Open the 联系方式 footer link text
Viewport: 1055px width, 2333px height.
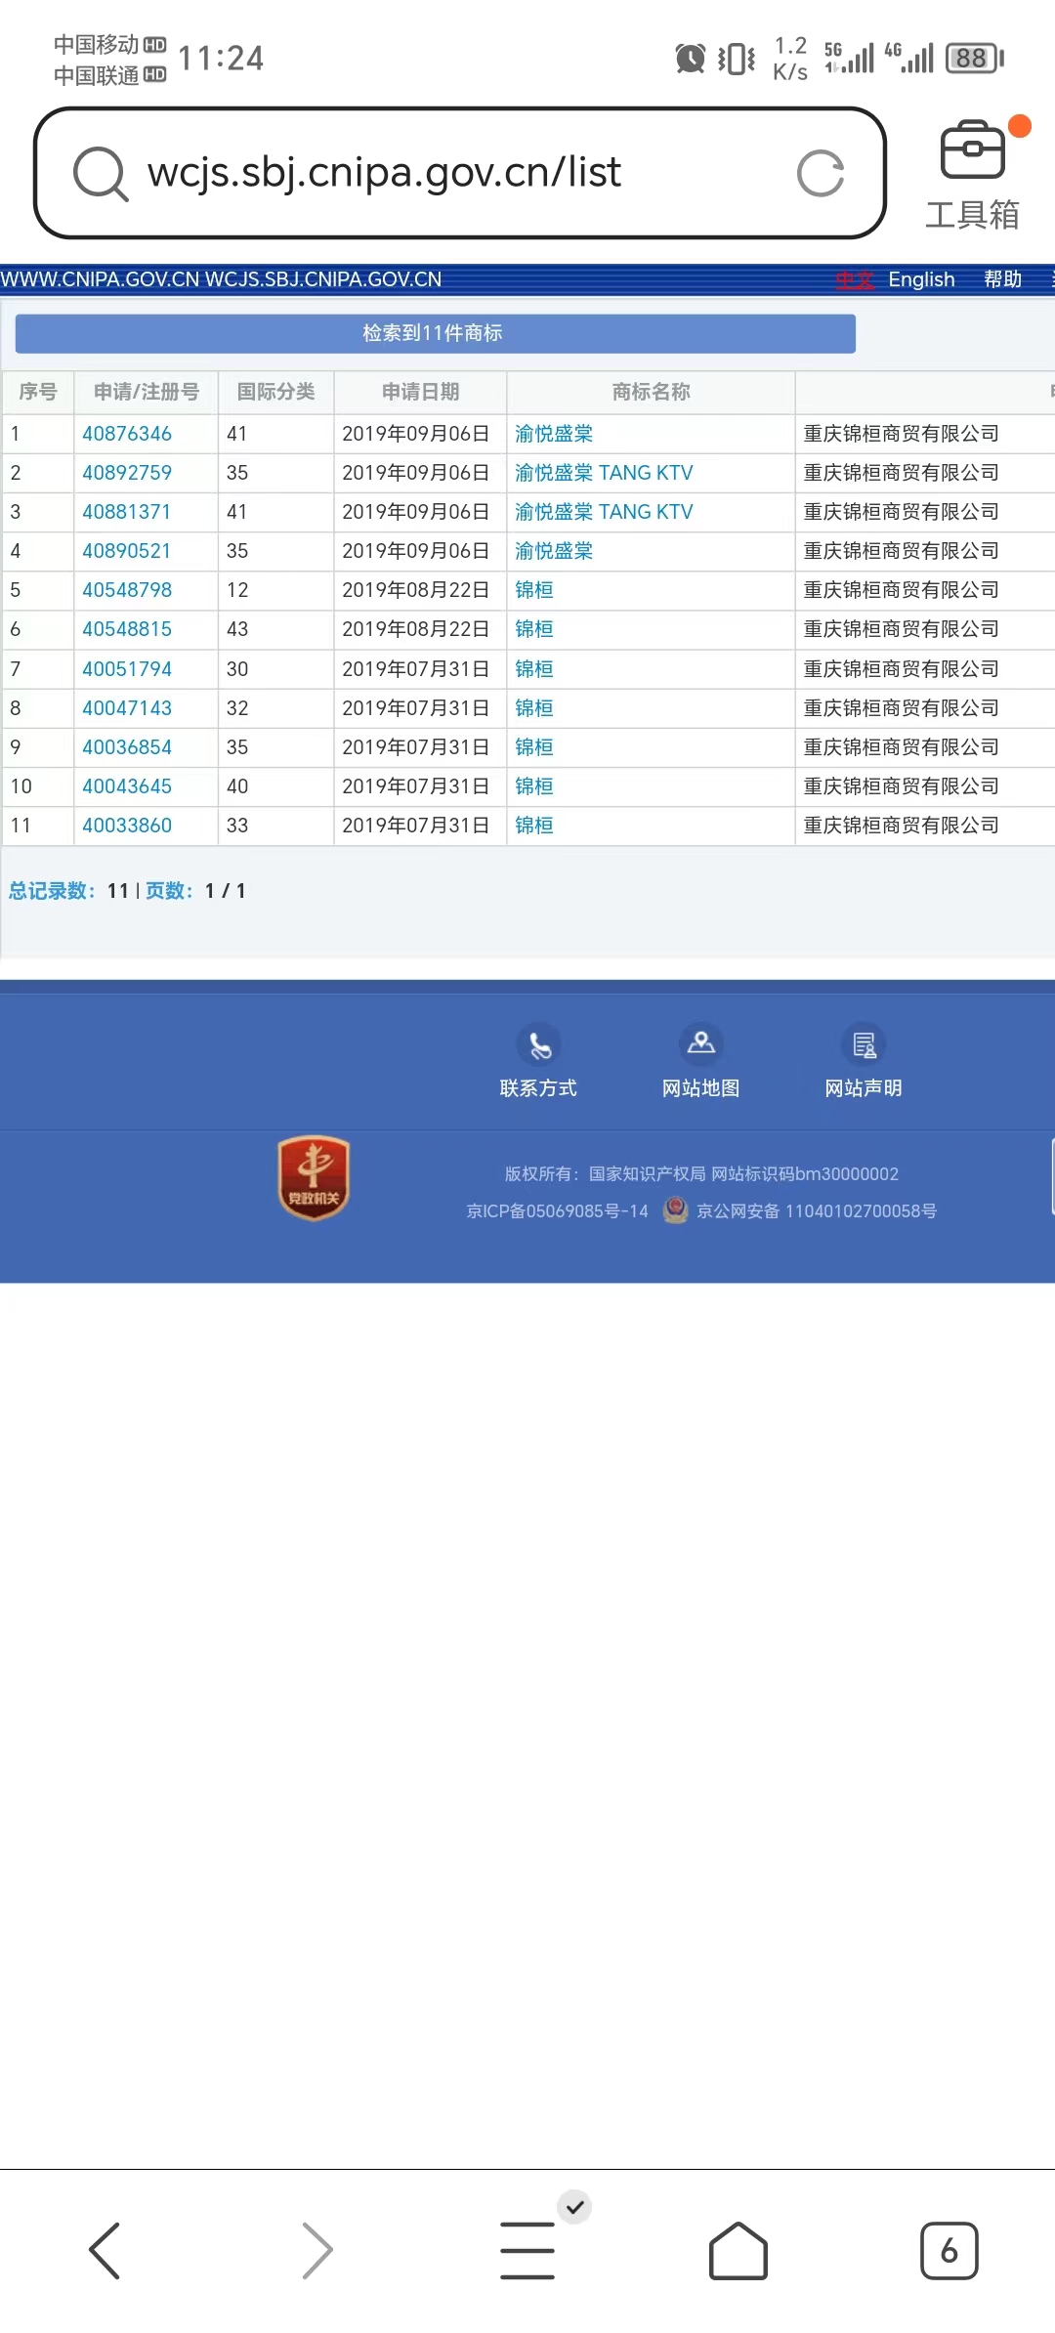click(538, 1088)
